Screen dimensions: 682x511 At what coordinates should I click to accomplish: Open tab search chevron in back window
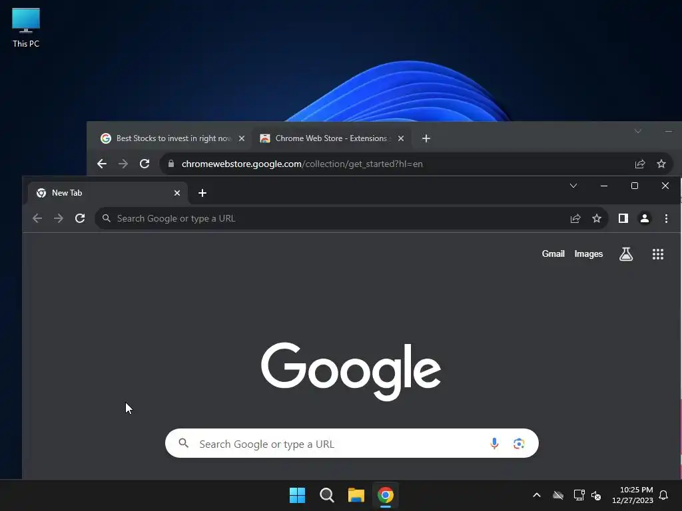[x=637, y=131]
